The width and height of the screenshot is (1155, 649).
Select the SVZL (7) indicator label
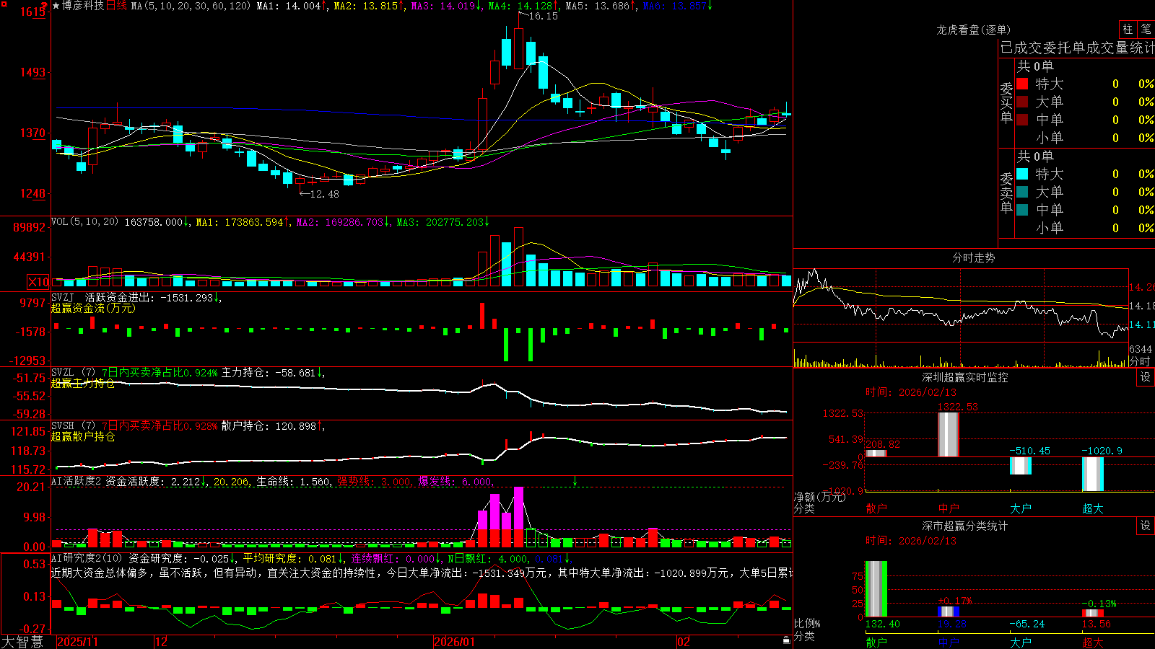point(73,373)
